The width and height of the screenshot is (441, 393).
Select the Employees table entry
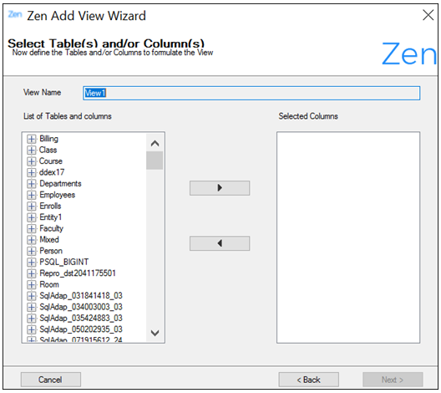coord(58,195)
